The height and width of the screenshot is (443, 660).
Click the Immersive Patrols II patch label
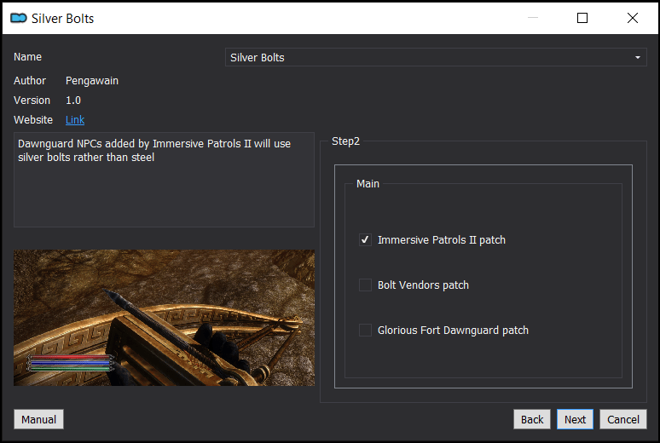pyautogui.click(x=442, y=239)
